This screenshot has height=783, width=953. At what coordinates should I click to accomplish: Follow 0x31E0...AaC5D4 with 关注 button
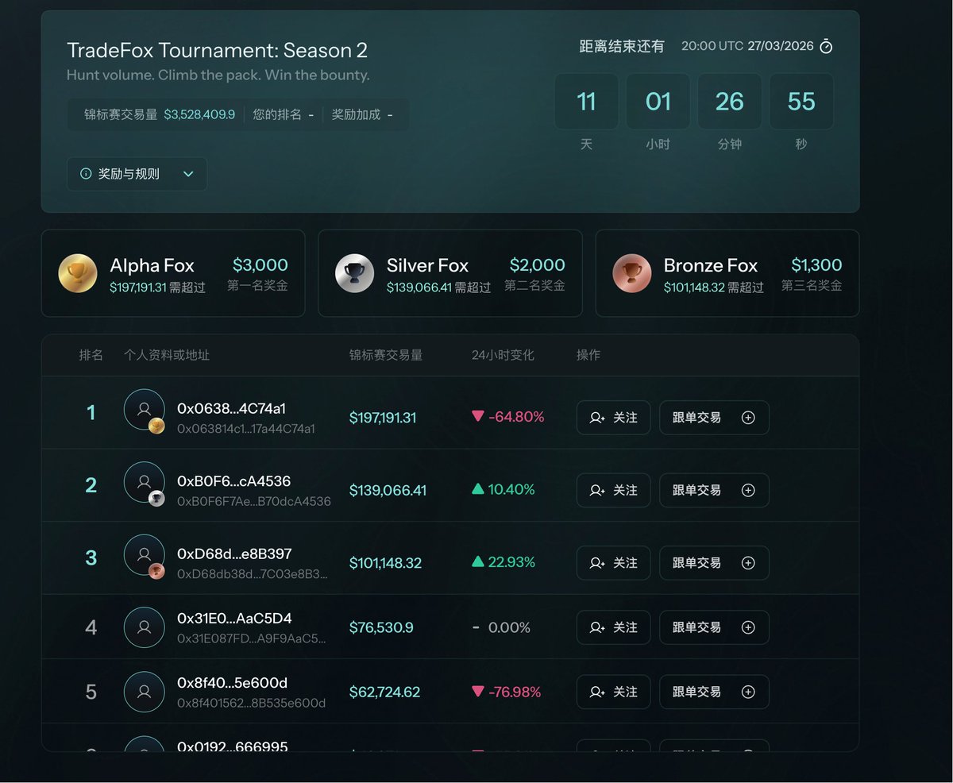[613, 627]
